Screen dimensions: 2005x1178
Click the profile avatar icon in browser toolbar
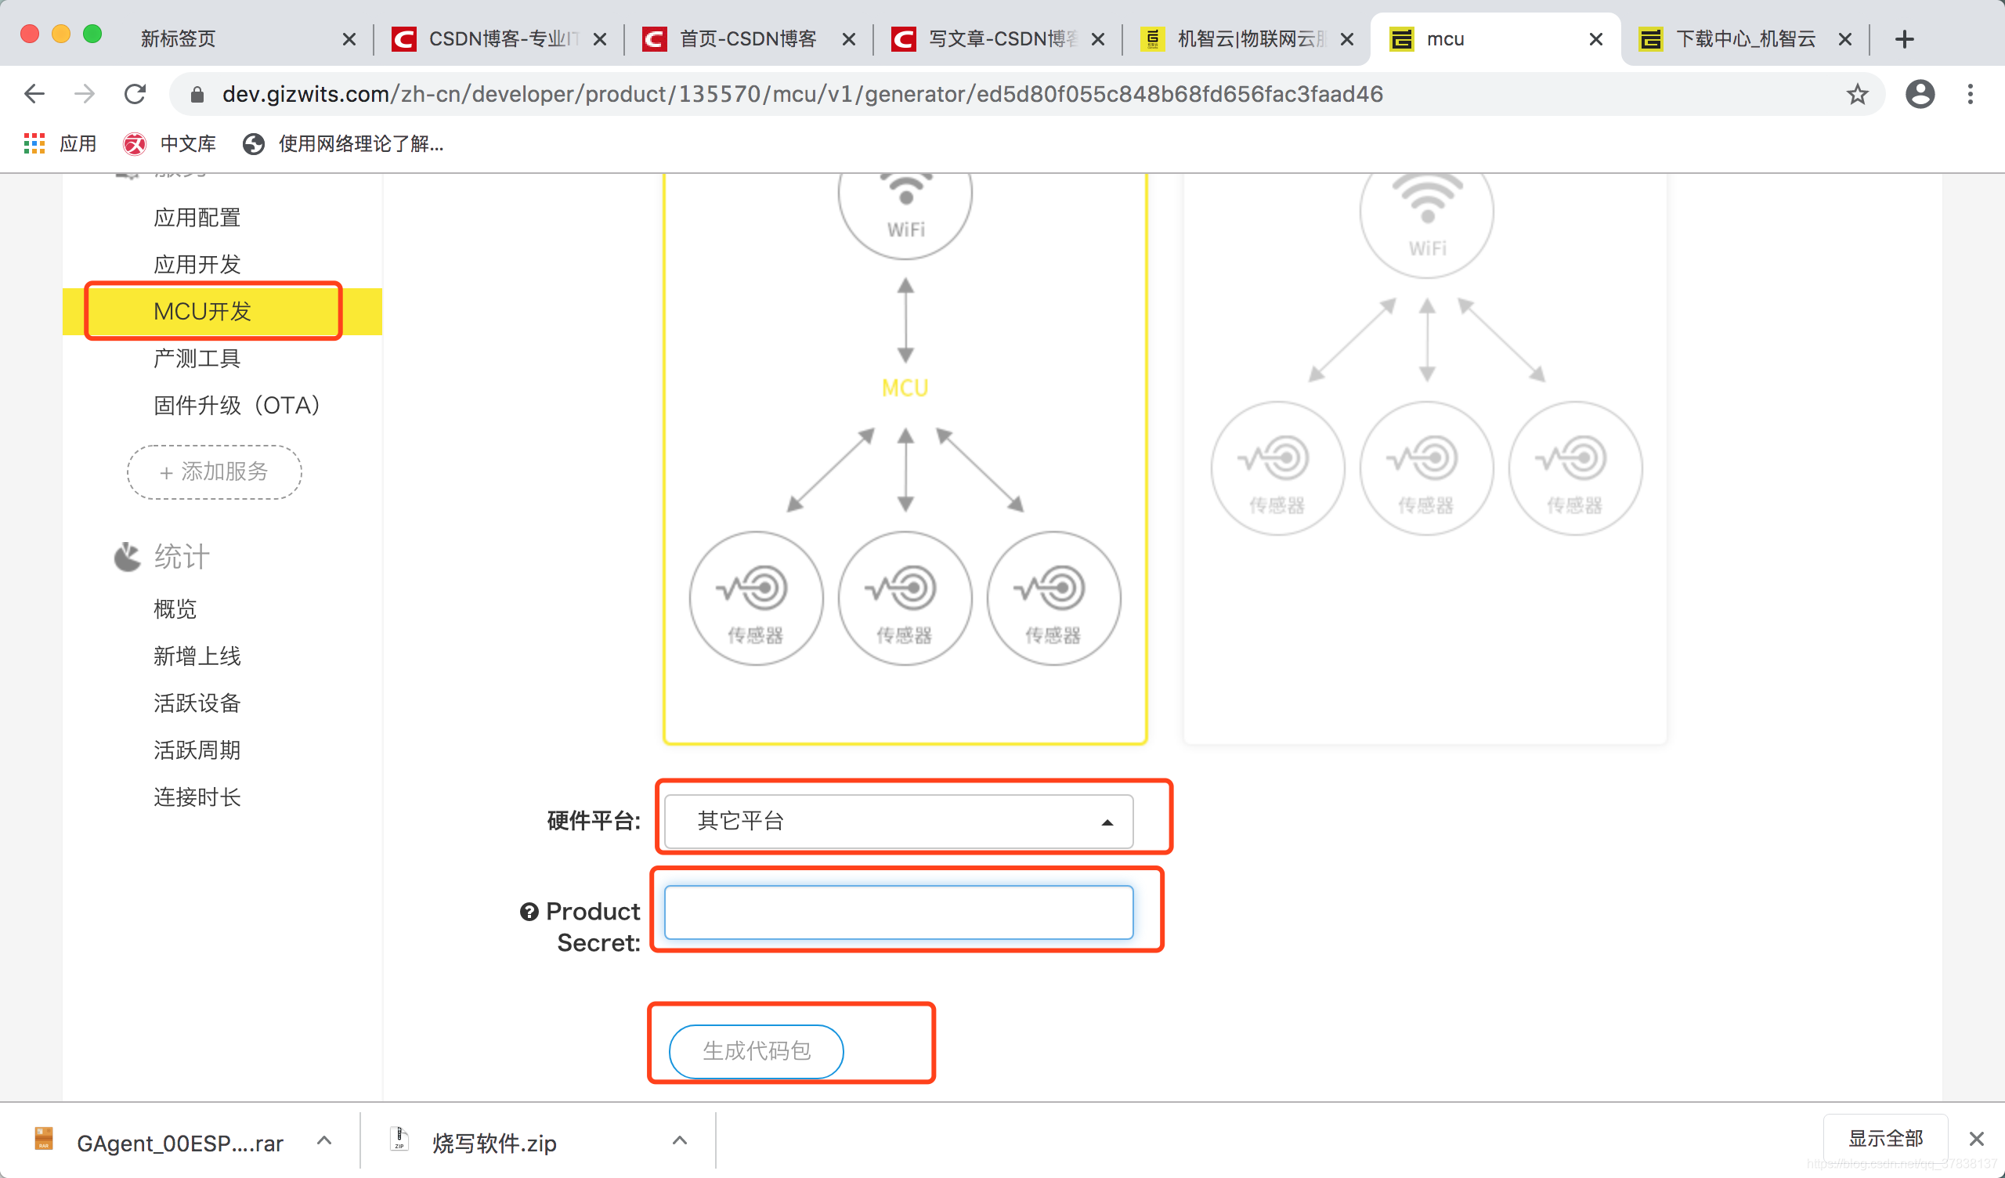coord(1919,93)
